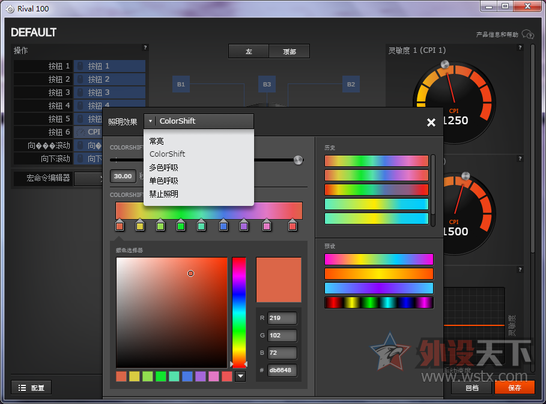
Task: Click the 回档 button
Action: click(x=472, y=388)
